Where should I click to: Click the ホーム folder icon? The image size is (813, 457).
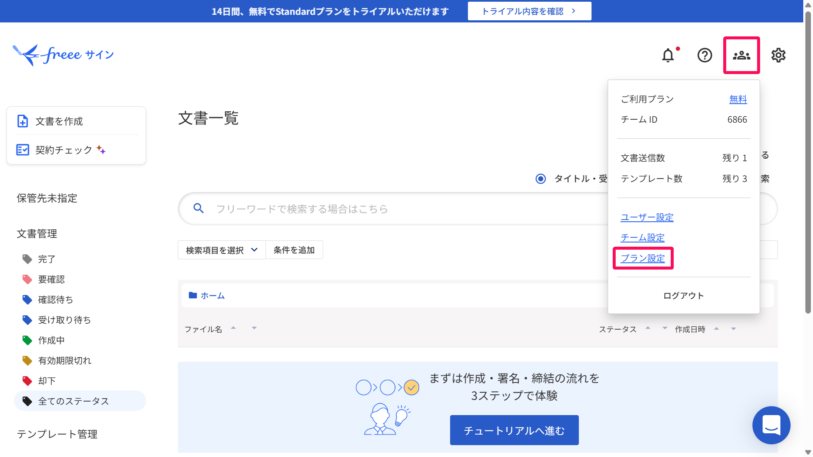click(x=193, y=295)
